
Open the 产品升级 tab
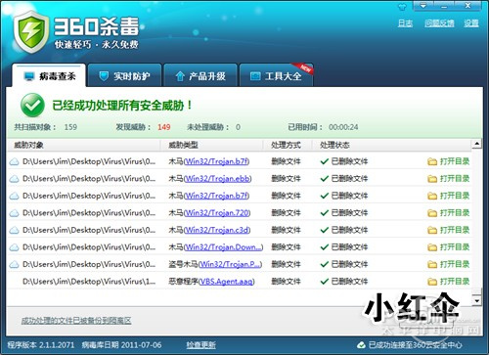tap(200, 75)
